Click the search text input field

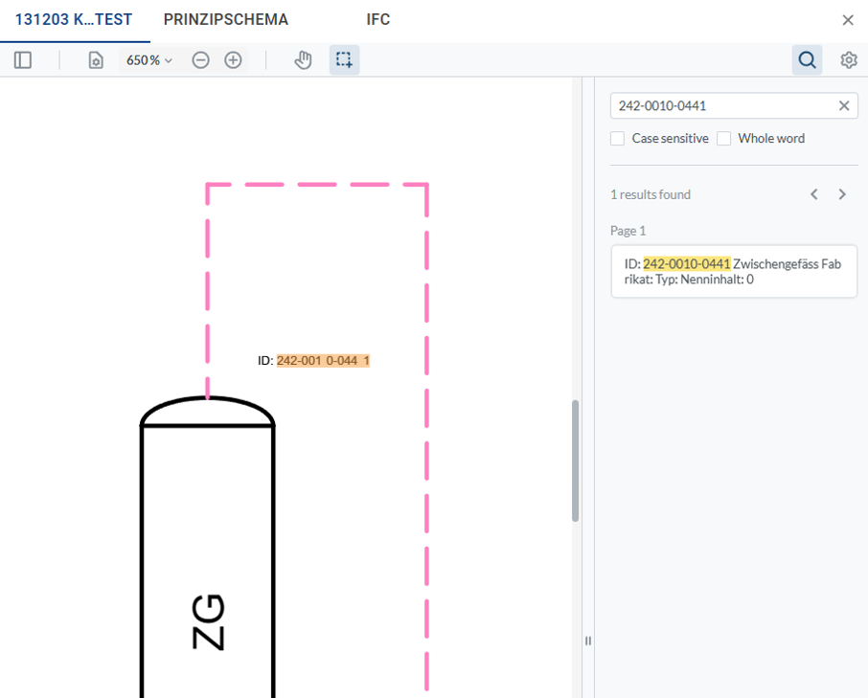723,106
